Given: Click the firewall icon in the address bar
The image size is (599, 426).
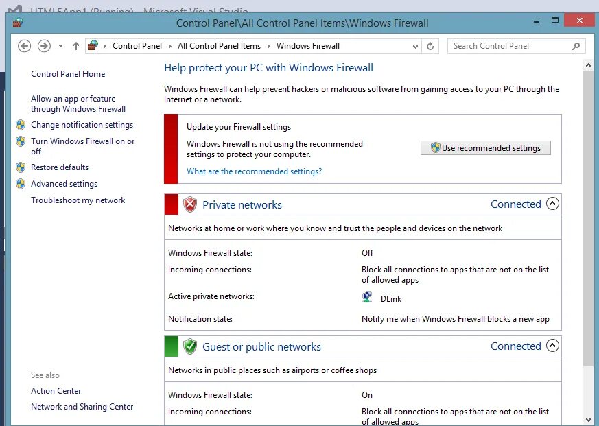Looking at the screenshot, I should click(x=93, y=46).
